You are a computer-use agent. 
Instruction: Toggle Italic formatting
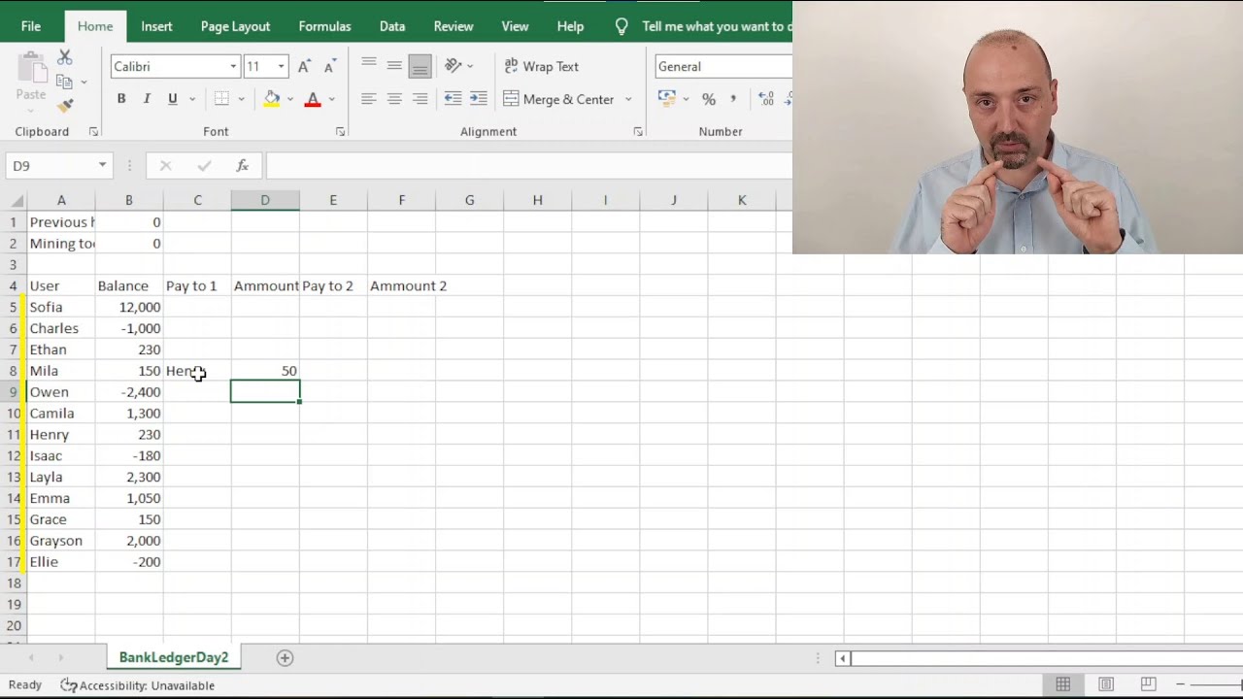(x=147, y=99)
